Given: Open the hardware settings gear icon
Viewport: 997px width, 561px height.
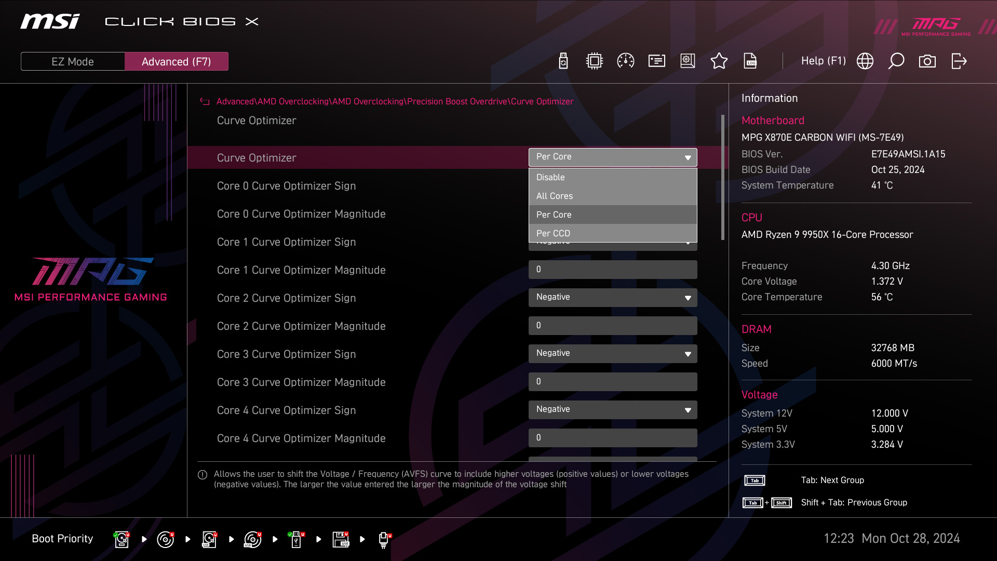Looking at the screenshot, I should 688,61.
